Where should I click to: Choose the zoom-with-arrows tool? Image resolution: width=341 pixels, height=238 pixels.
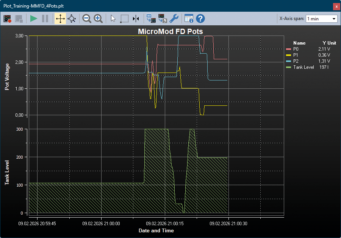72,19
